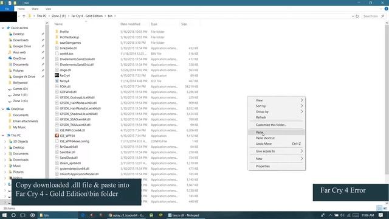Viewport: 389px width, 219px height.
Task: Open the address bar history dropdown
Action: click(x=353, y=16)
